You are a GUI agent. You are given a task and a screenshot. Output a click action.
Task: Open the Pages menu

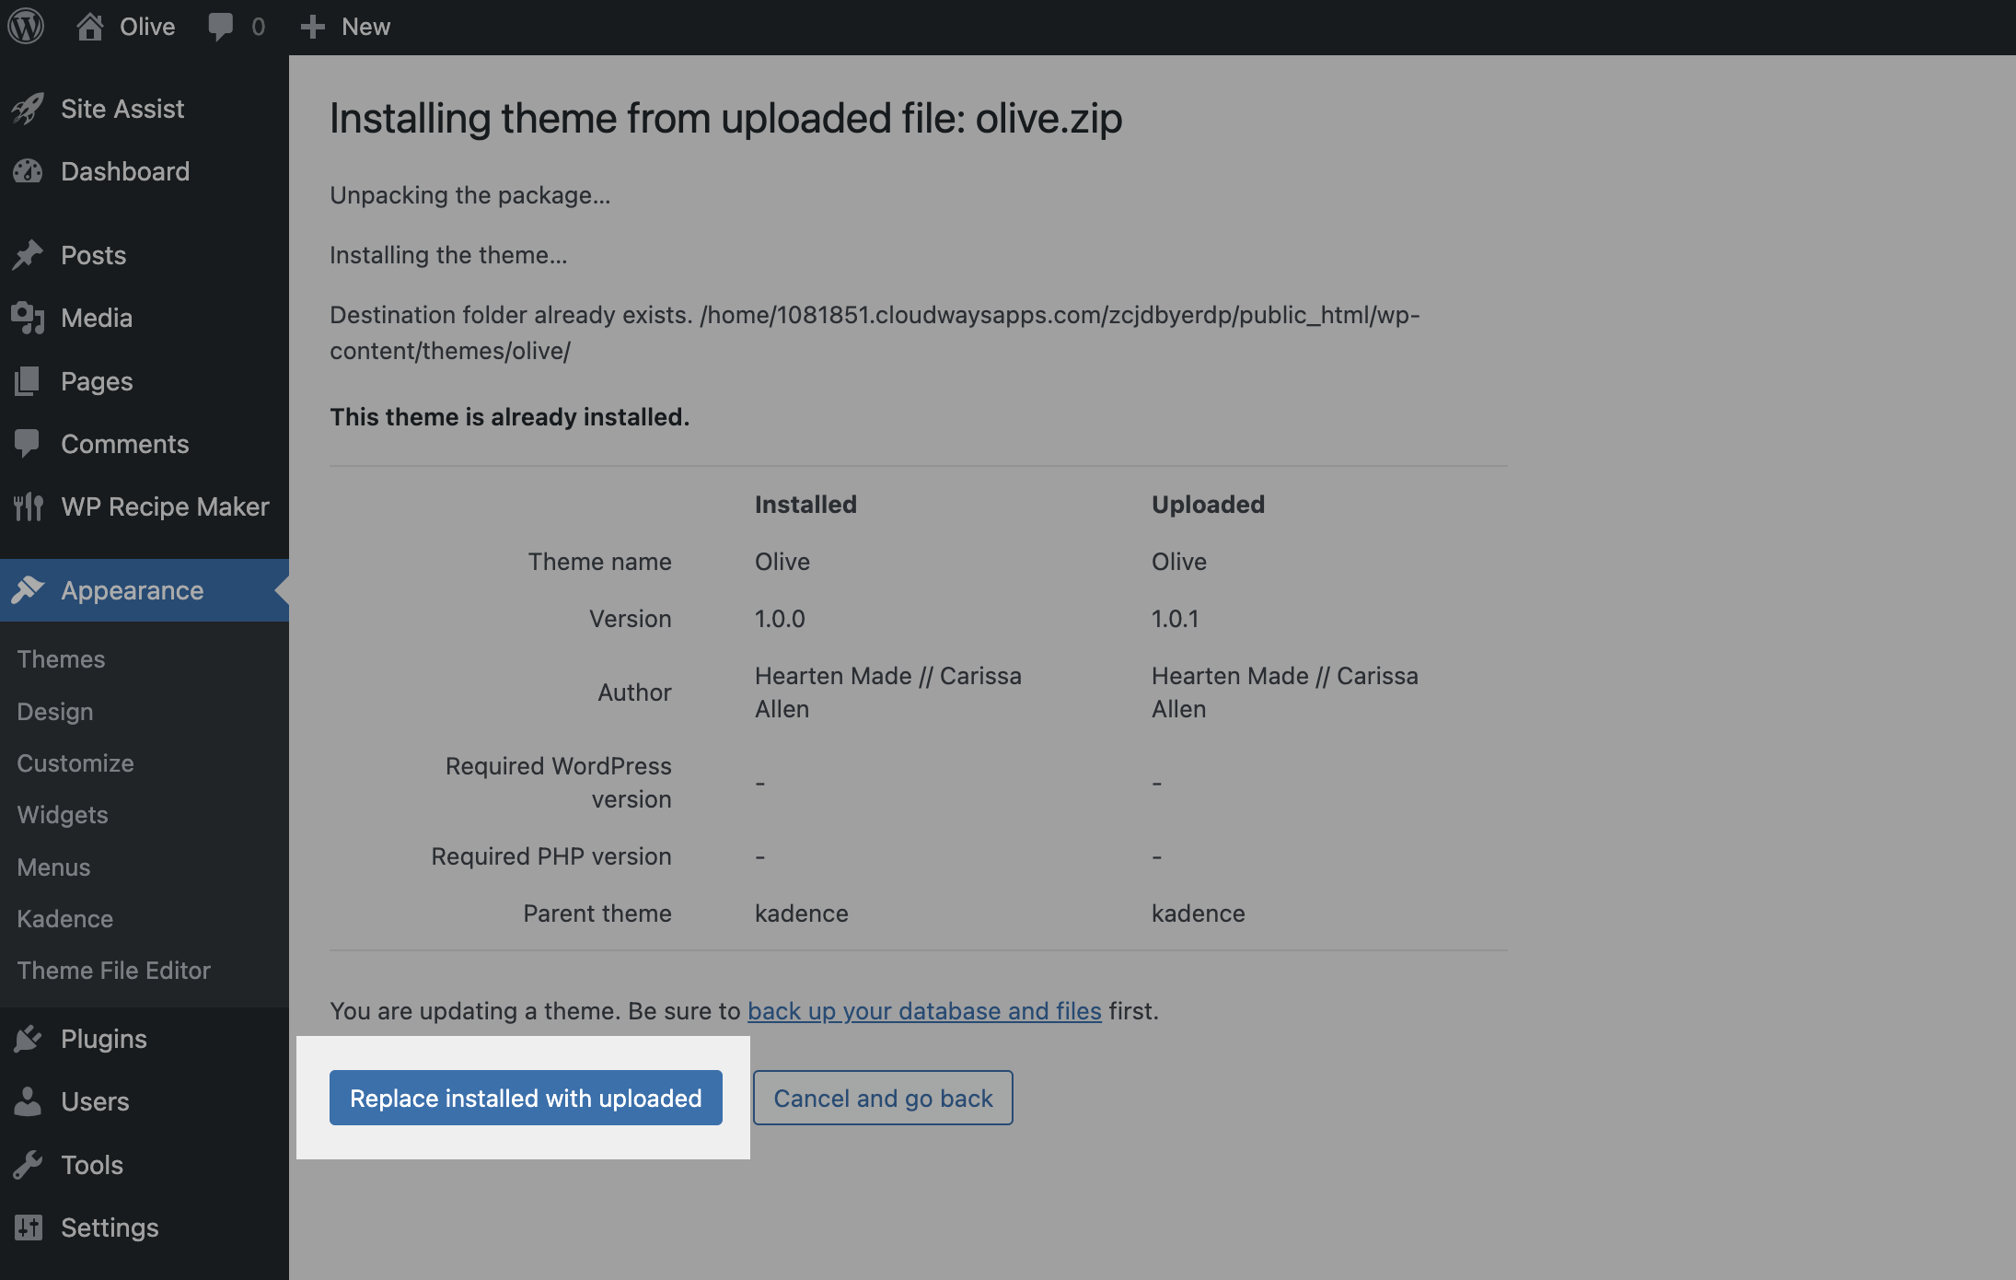point(97,381)
